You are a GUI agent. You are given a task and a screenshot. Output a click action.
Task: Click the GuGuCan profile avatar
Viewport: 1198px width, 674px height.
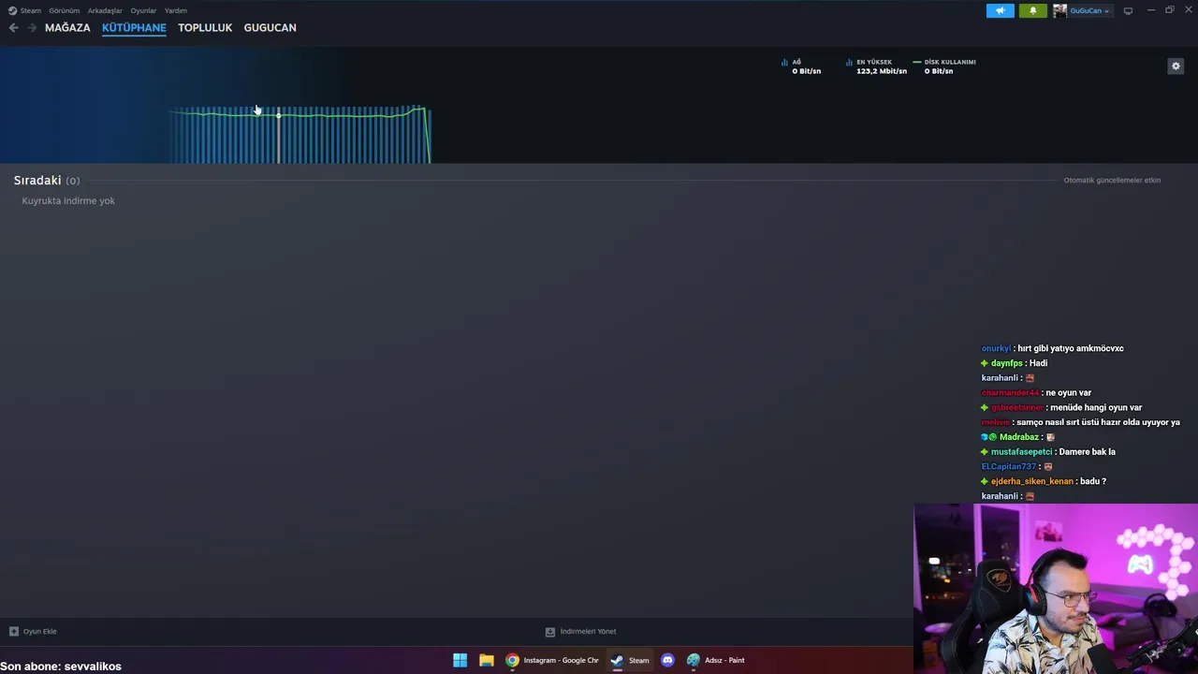[1059, 10]
